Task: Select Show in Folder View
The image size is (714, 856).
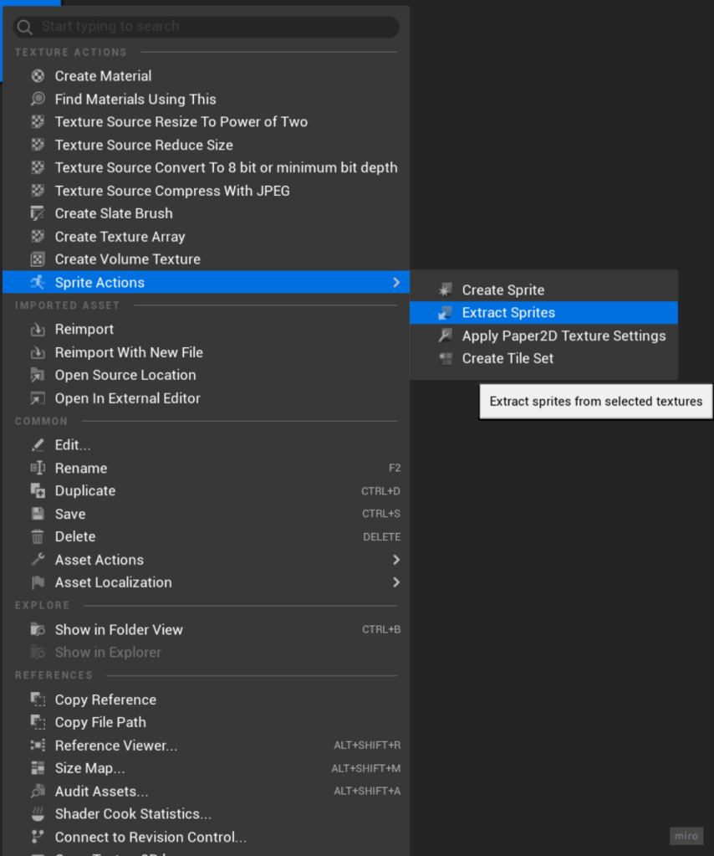Action: [x=119, y=629]
